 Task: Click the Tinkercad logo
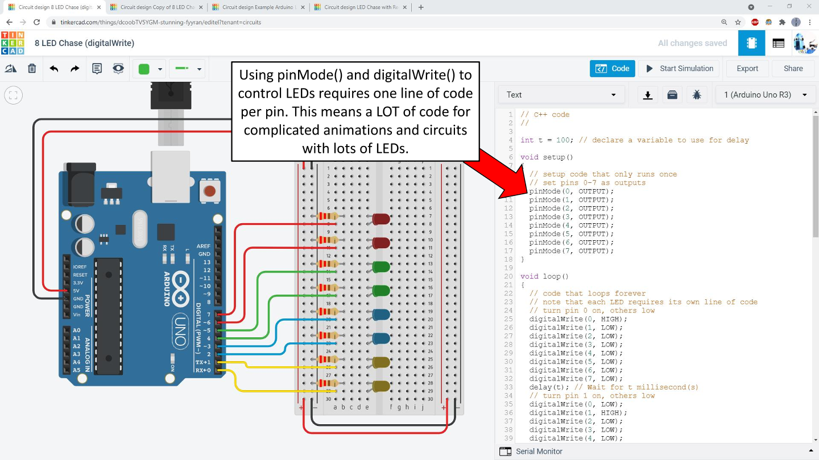13,43
